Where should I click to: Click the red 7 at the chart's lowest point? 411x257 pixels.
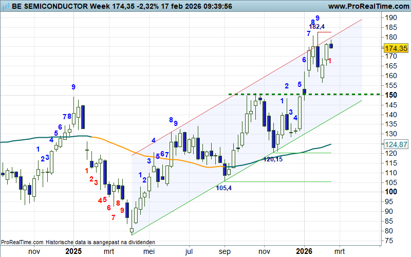coord(113,217)
